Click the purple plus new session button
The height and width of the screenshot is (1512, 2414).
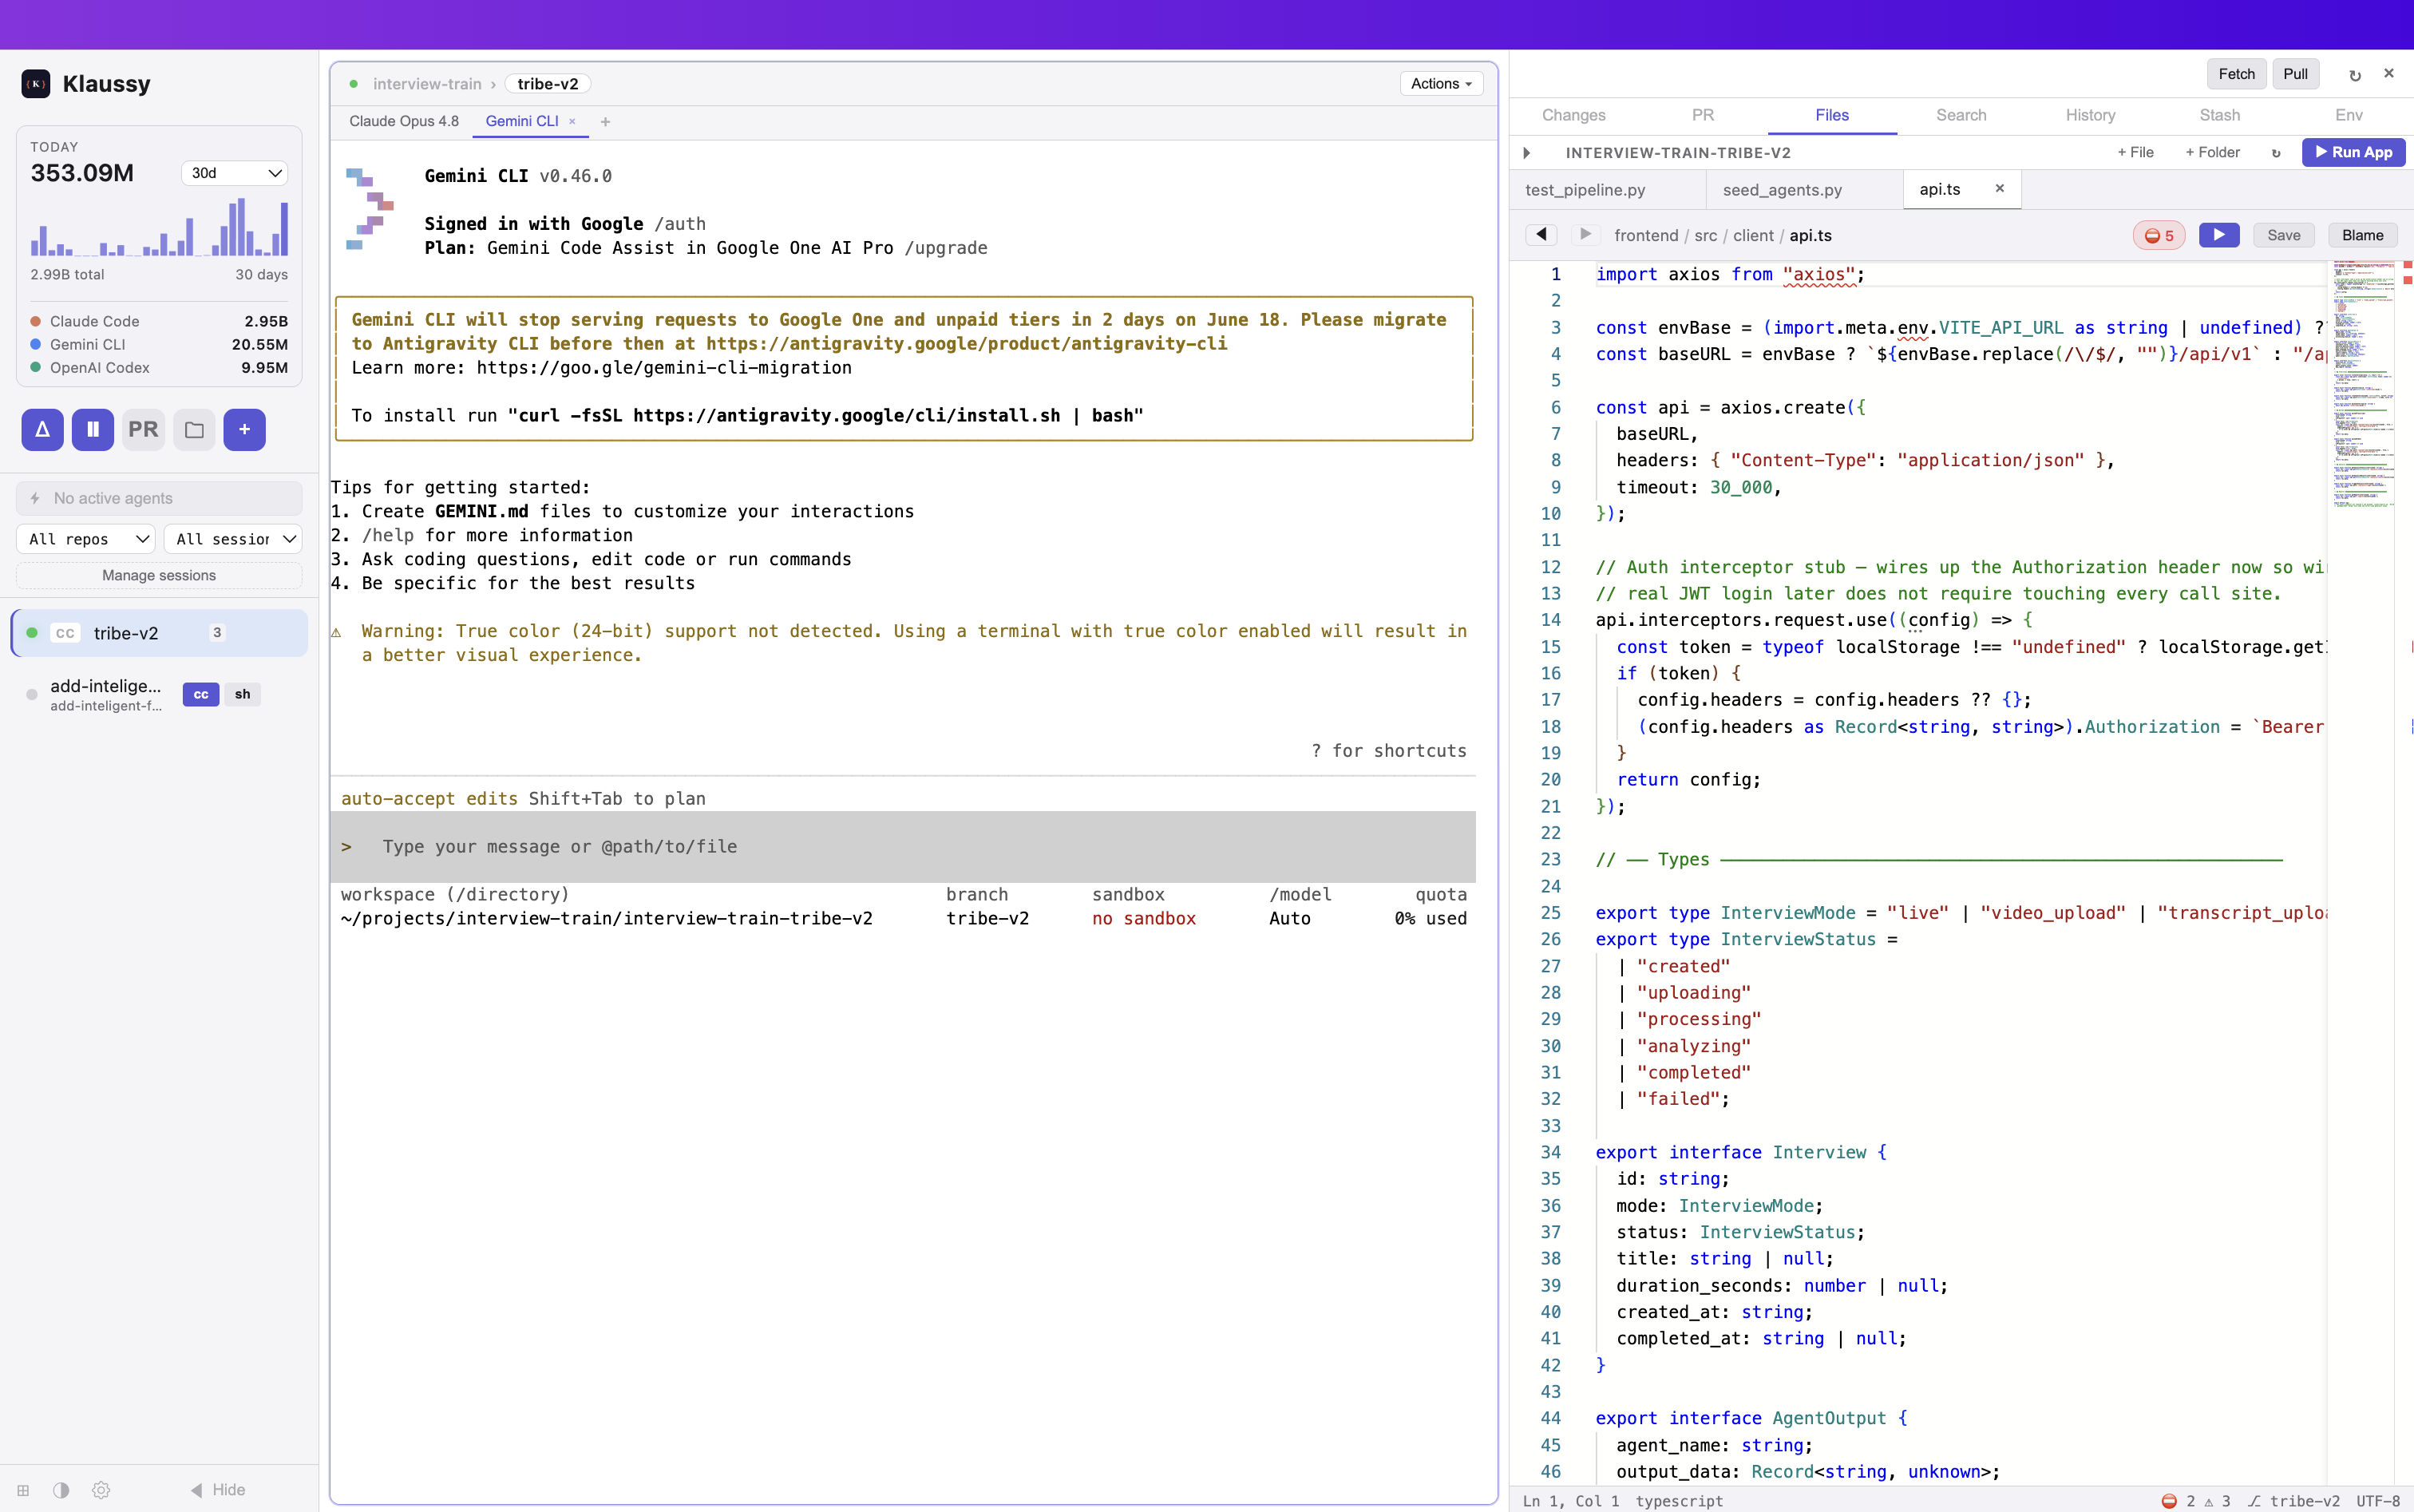click(244, 430)
